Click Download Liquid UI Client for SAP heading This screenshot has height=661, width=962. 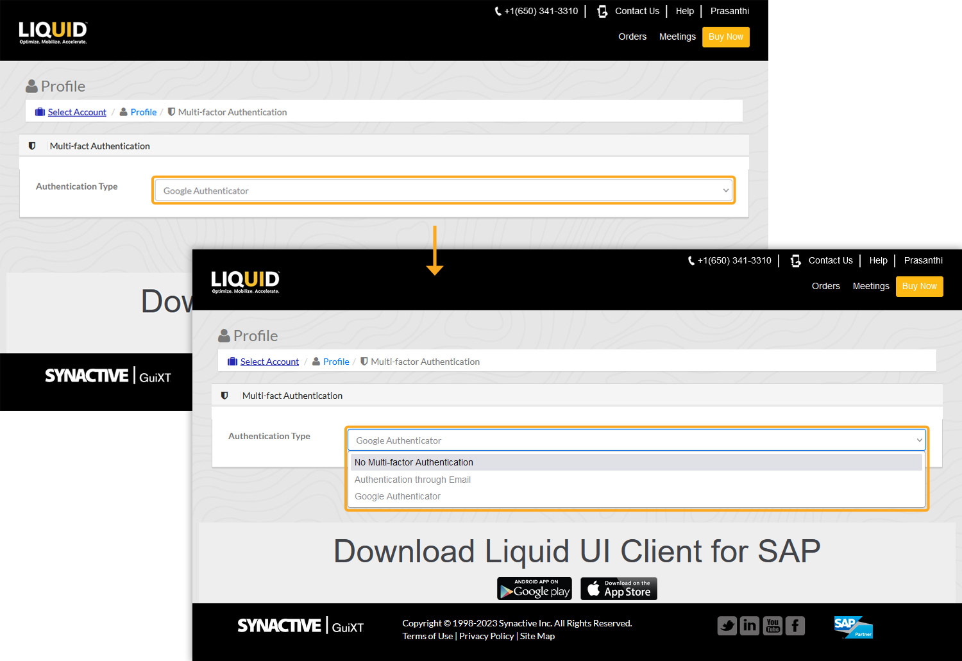(577, 551)
